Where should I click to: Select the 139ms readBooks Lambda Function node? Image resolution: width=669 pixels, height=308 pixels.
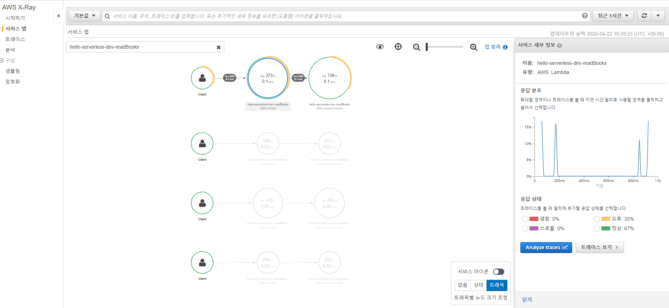330,78
